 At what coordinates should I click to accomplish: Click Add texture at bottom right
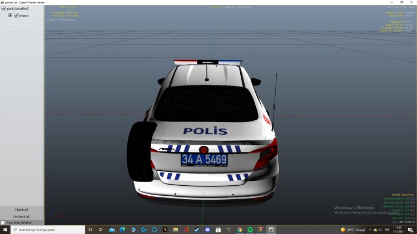pos(403,222)
